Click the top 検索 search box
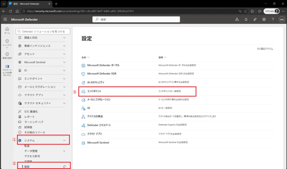 (x=136, y=19)
